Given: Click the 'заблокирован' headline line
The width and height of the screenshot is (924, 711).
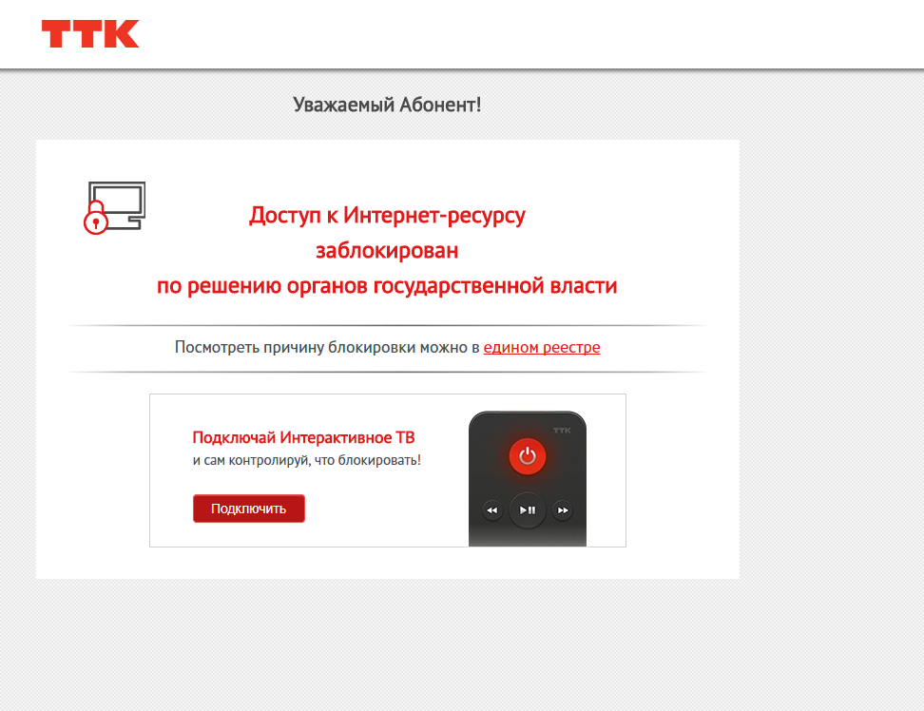Looking at the screenshot, I should 387,251.
